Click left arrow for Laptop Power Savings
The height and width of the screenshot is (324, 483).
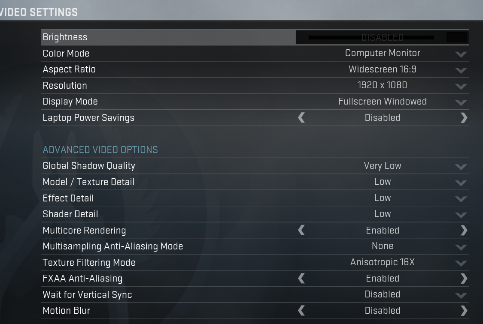(x=301, y=118)
